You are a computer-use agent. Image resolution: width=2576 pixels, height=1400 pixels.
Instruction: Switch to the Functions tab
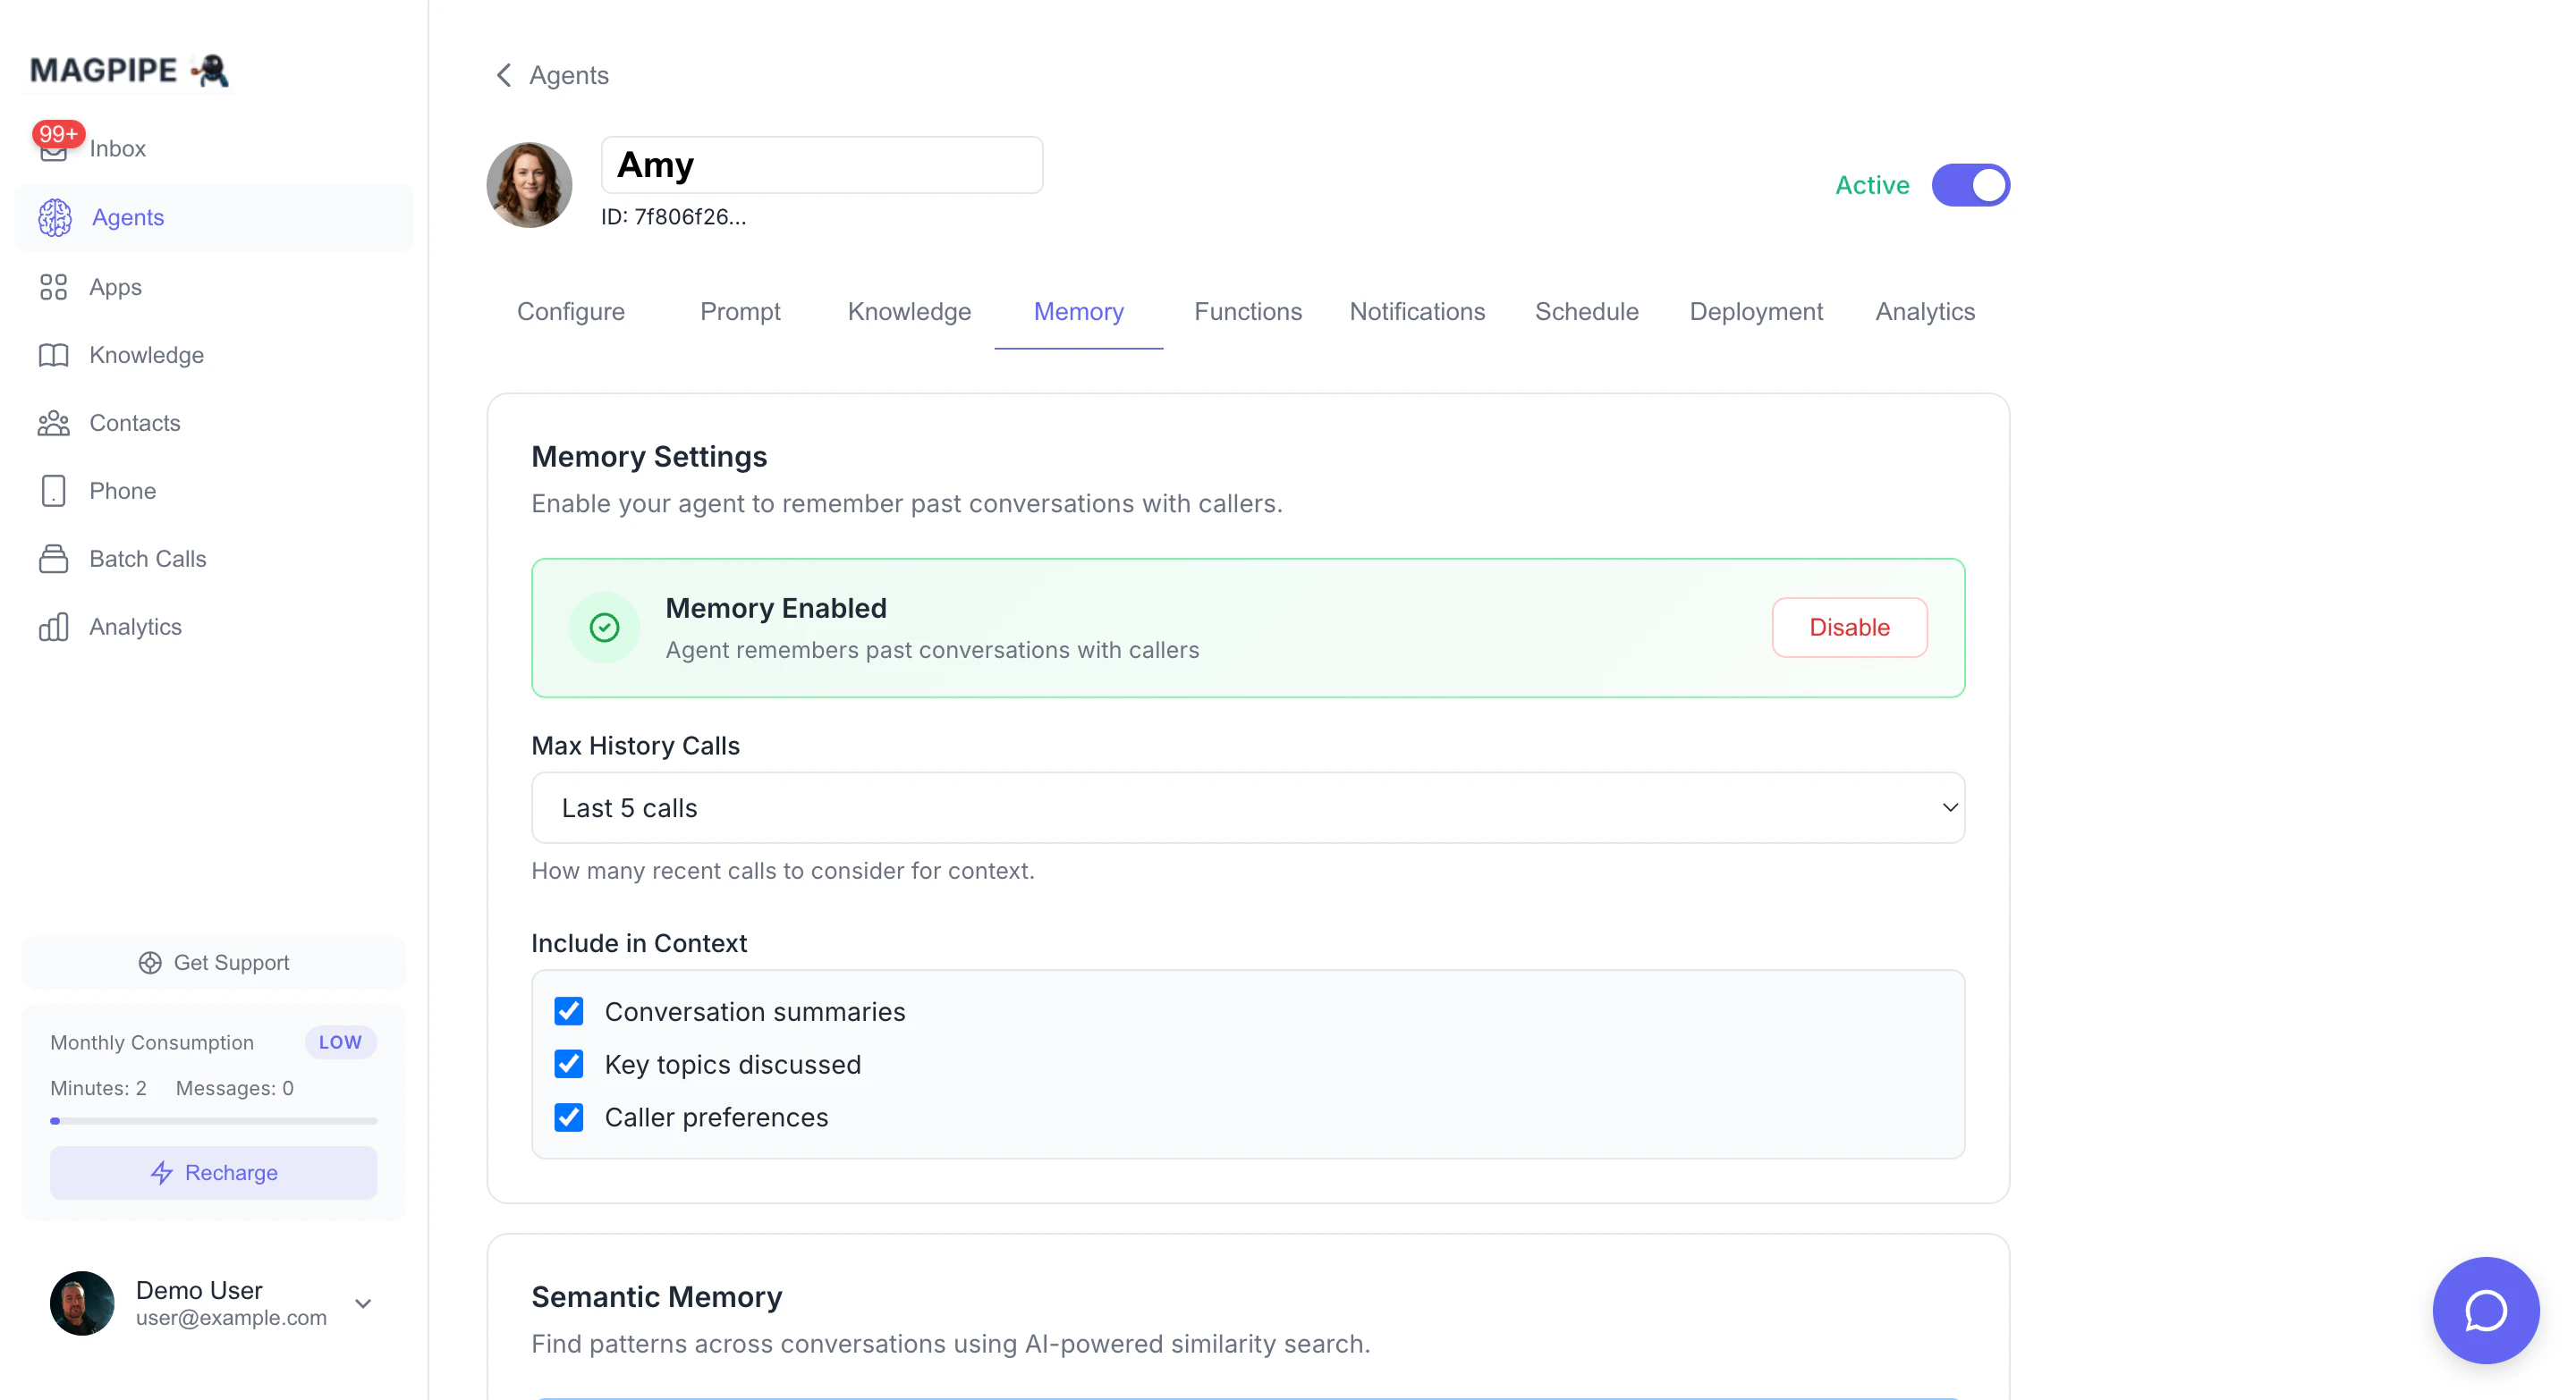point(1247,312)
